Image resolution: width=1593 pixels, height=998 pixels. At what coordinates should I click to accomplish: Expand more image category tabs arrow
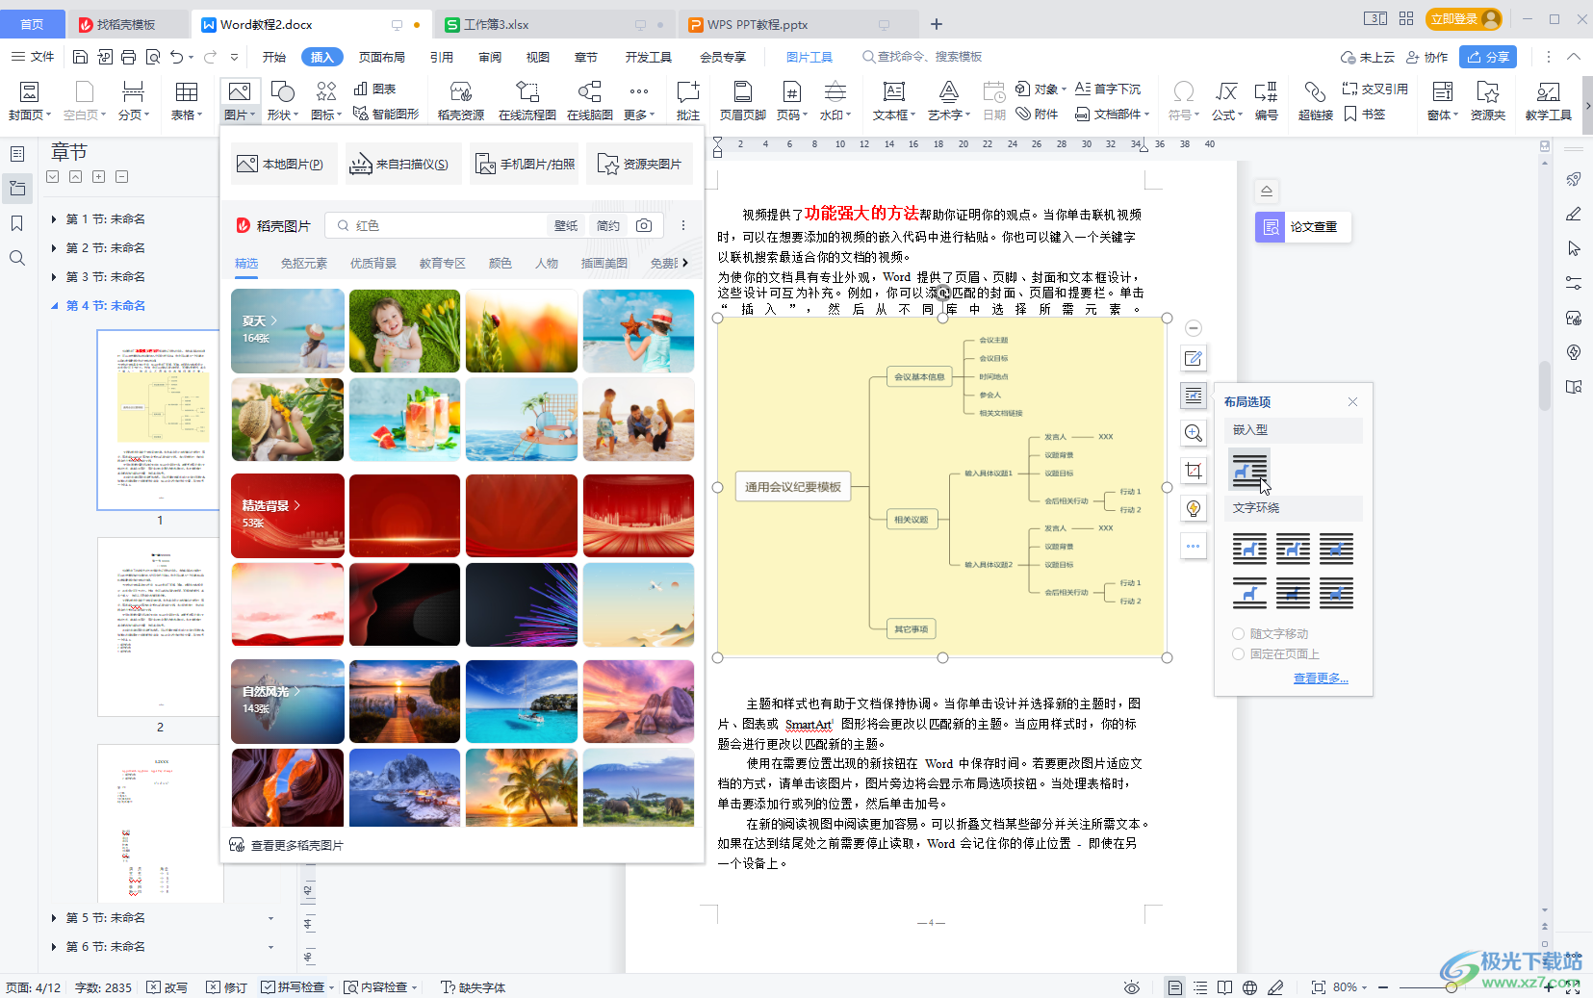pos(685,263)
